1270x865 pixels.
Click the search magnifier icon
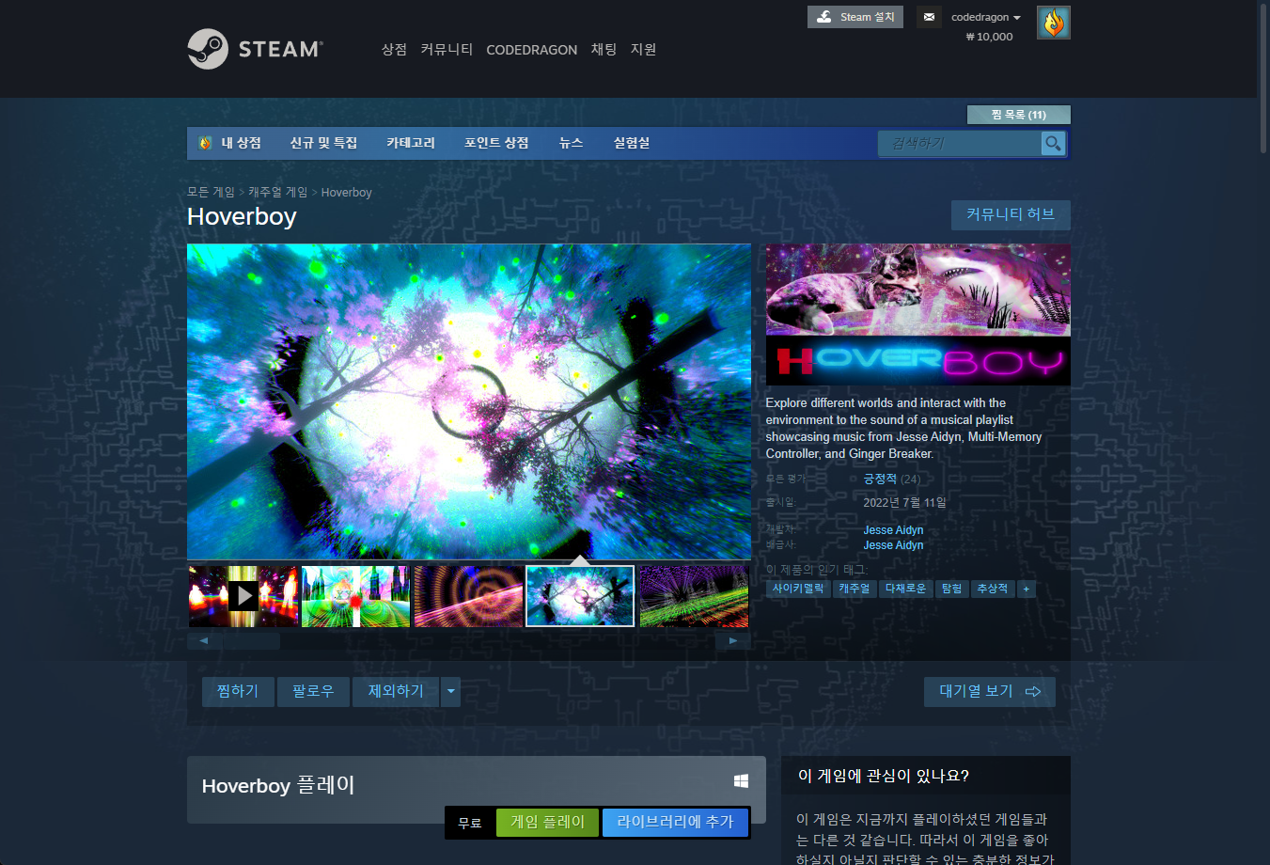(1053, 143)
